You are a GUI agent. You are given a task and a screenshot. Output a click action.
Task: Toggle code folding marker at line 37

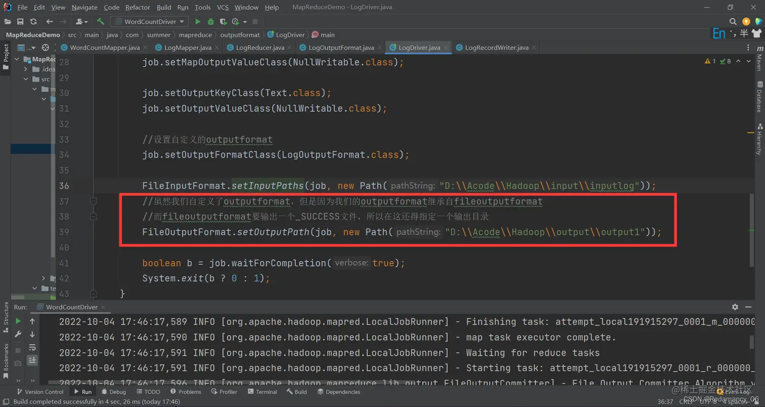click(93, 201)
